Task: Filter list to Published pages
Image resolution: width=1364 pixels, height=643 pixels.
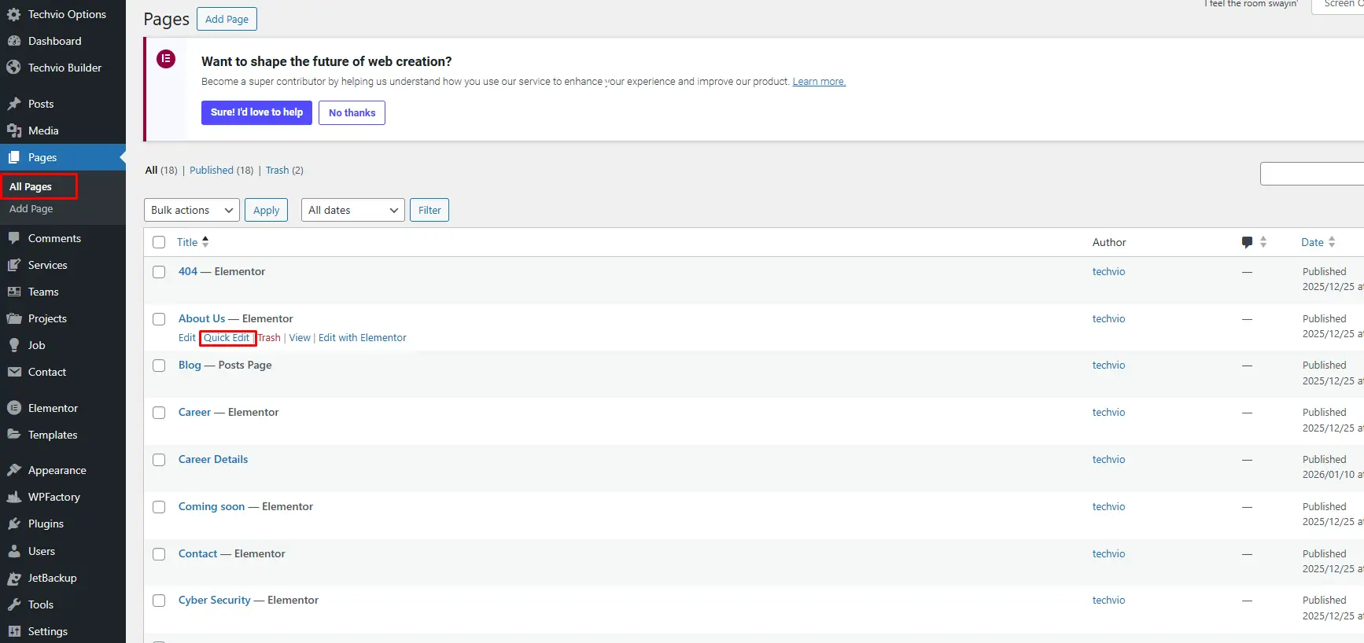Action: [x=212, y=170]
